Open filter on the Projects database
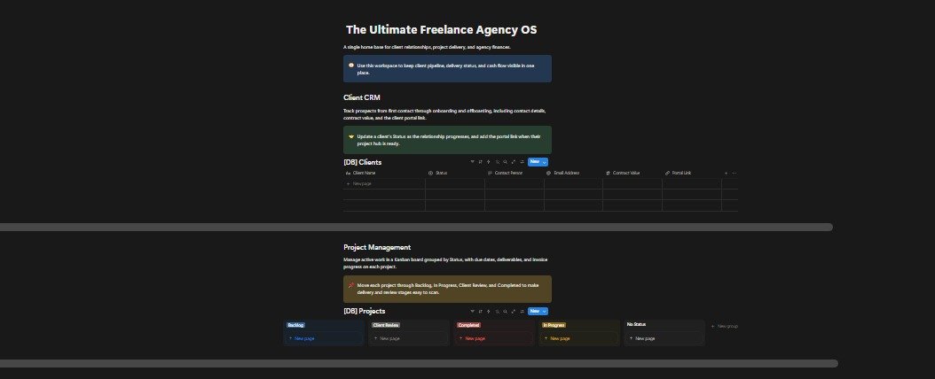Image resolution: width=935 pixels, height=379 pixels. coord(472,311)
